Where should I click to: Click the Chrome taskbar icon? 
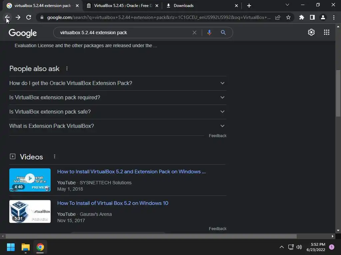coord(40,247)
